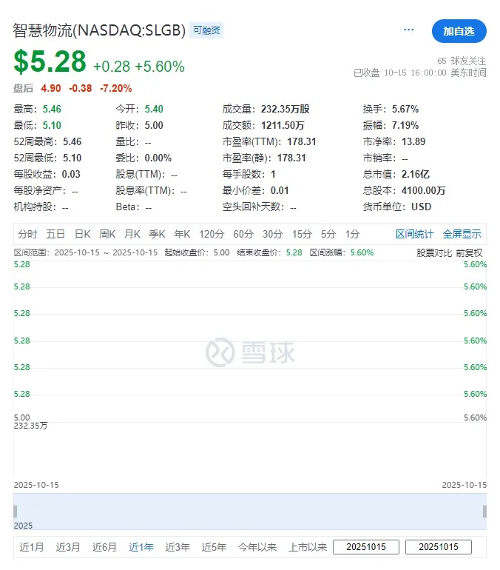Choose the 近3年 time range
This screenshot has height=570, width=500.
coord(178,547)
